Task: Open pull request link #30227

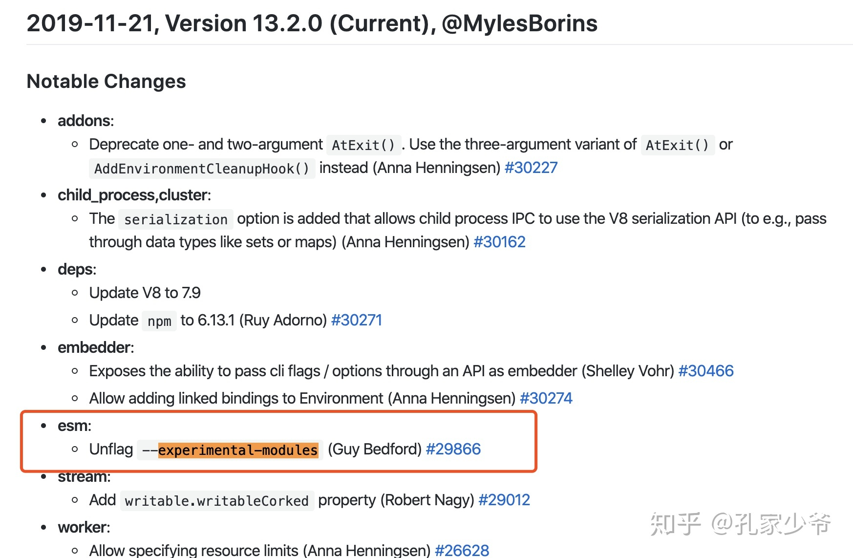Action: [x=531, y=168]
